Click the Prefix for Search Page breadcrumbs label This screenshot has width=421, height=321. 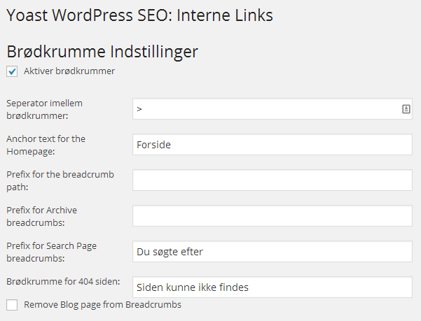(52, 252)
